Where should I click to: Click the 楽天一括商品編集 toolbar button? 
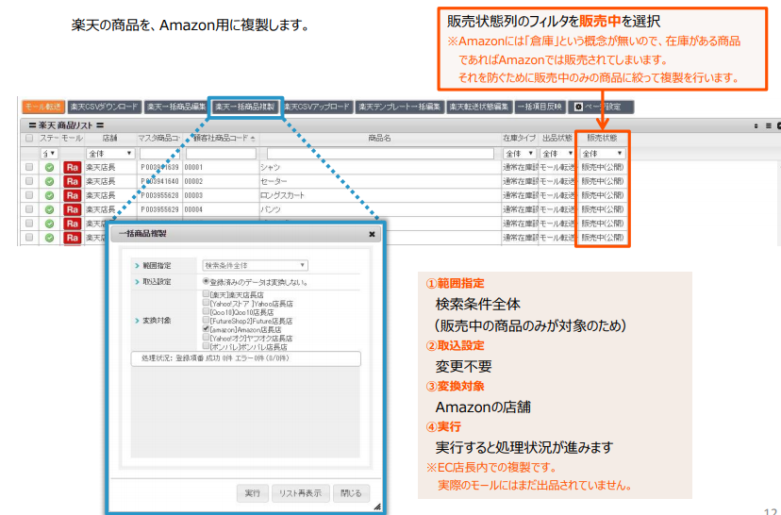coord(176,108)
